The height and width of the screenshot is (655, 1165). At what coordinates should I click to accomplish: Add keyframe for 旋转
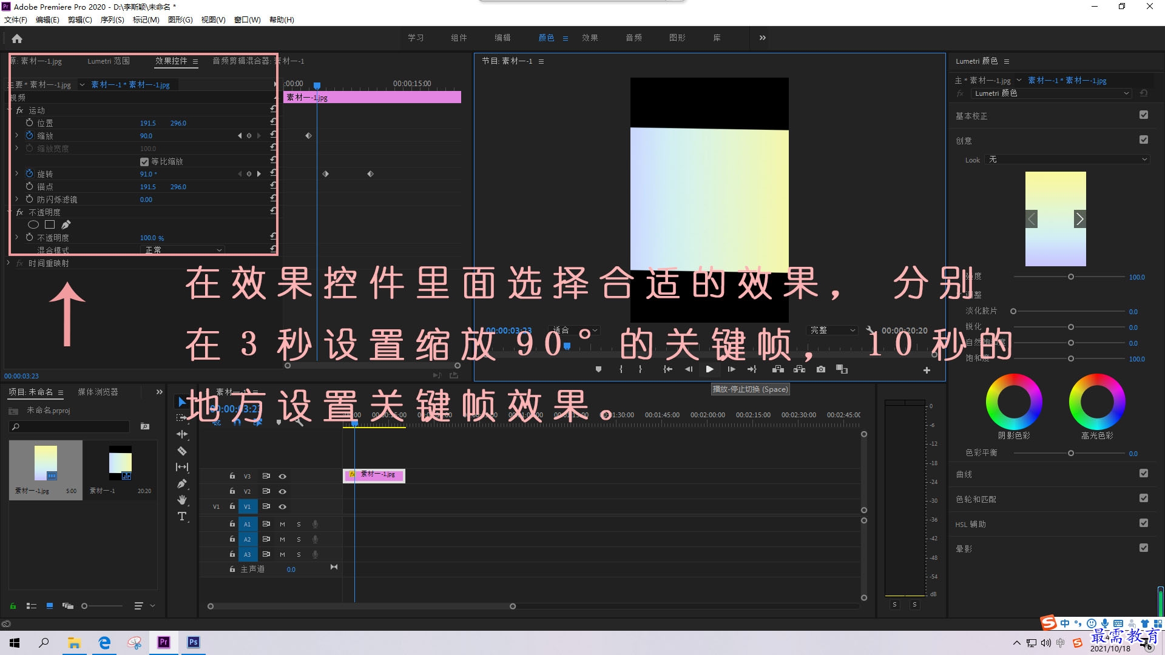pos(249,174)
